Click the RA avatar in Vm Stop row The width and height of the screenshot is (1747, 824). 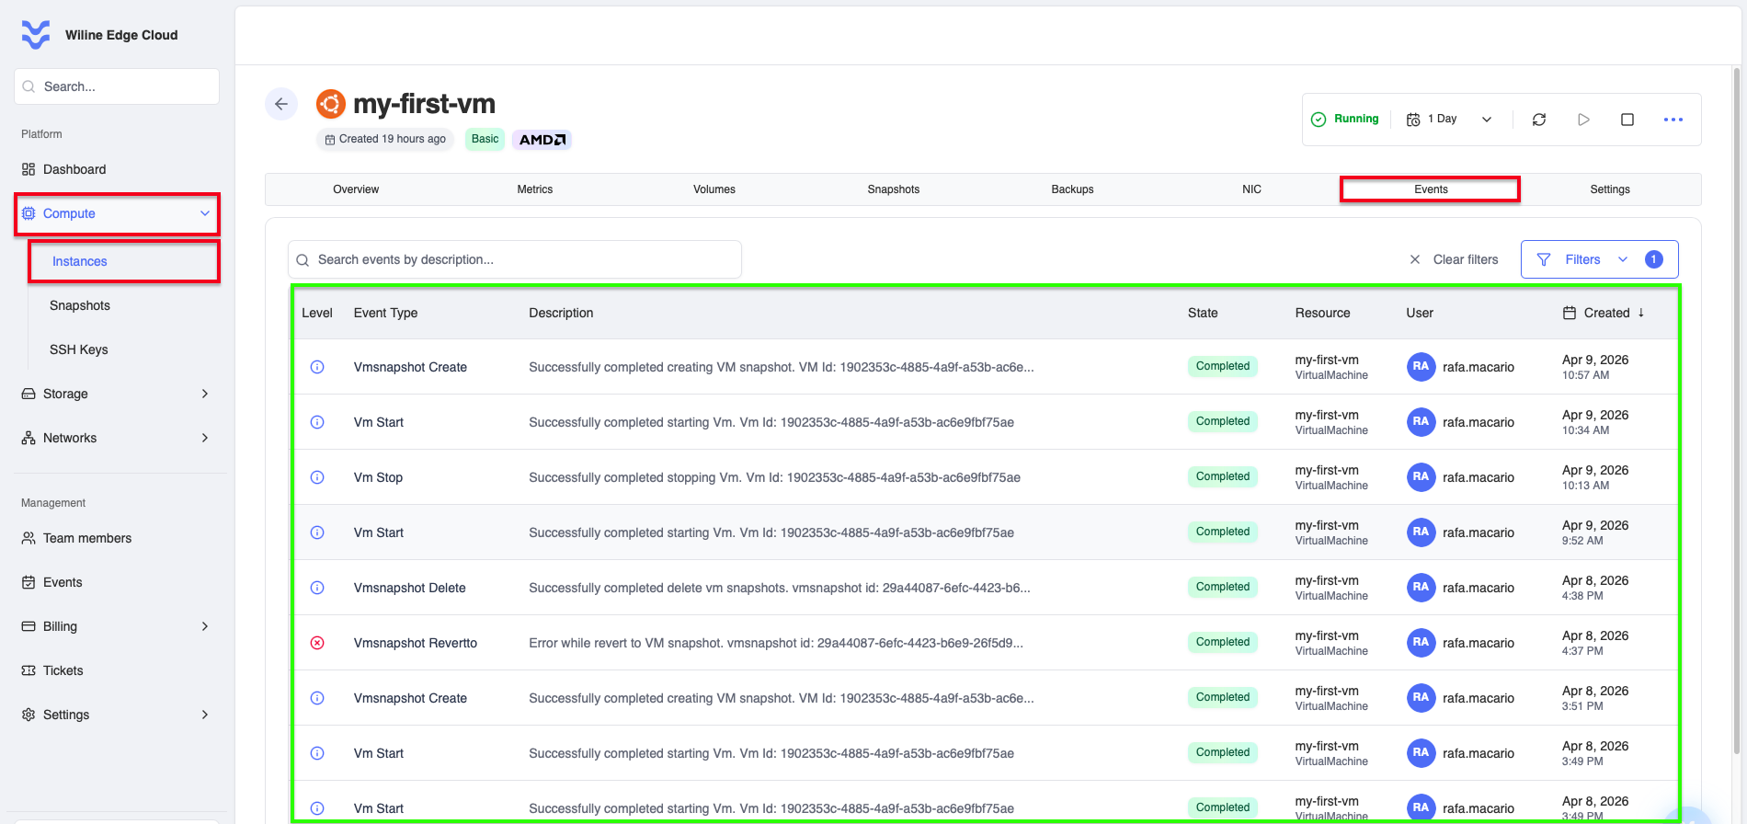(x=1421, y=477)
